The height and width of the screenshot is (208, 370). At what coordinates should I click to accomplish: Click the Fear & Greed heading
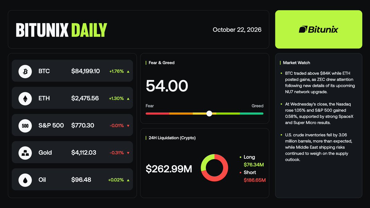pyautogui.click(x=162, y=63)
